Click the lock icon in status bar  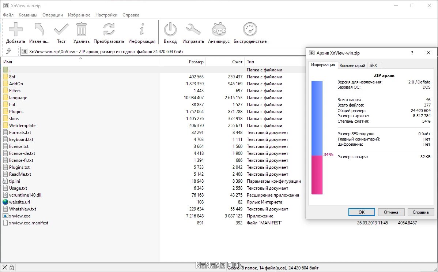point(12,268)
